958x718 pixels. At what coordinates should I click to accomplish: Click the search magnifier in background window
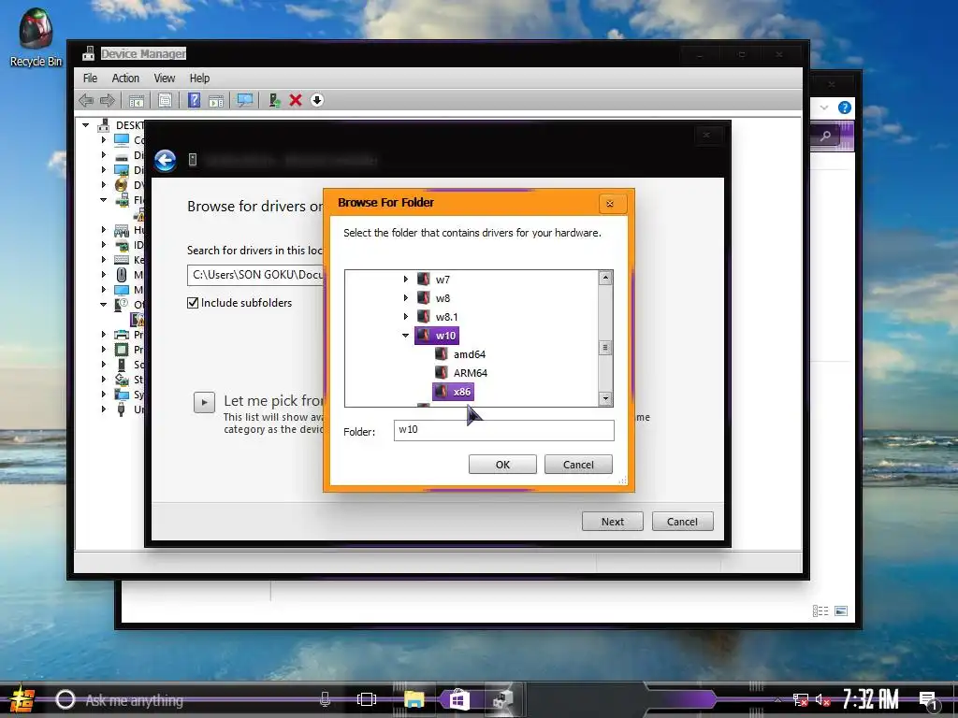(825, 136)
